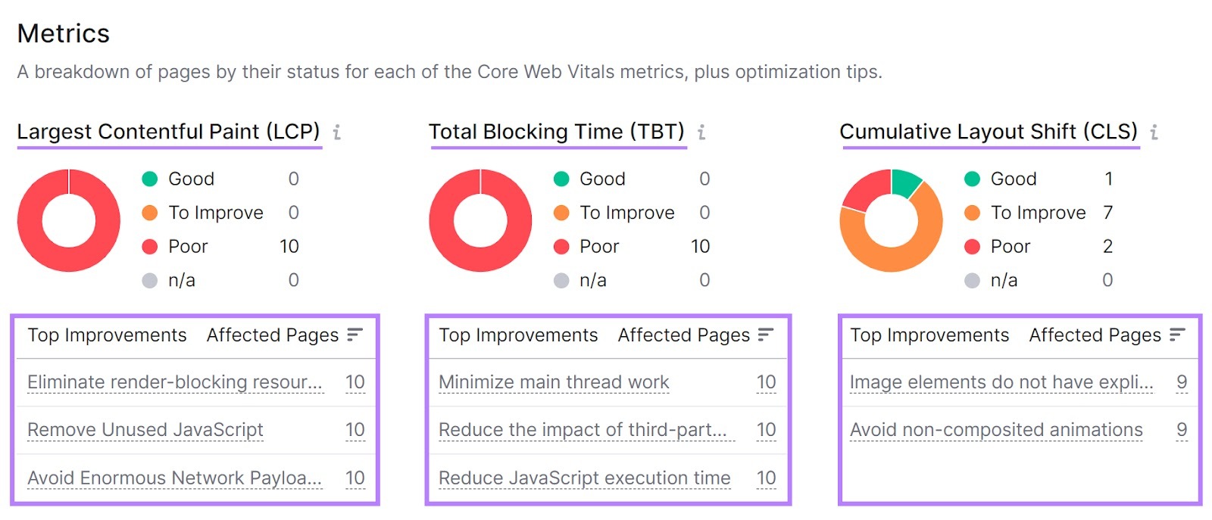This screenshot has height=520, width=1212.
Task: Sort LCP table by Affected Pages icon
Action: [x=355, y=335]
